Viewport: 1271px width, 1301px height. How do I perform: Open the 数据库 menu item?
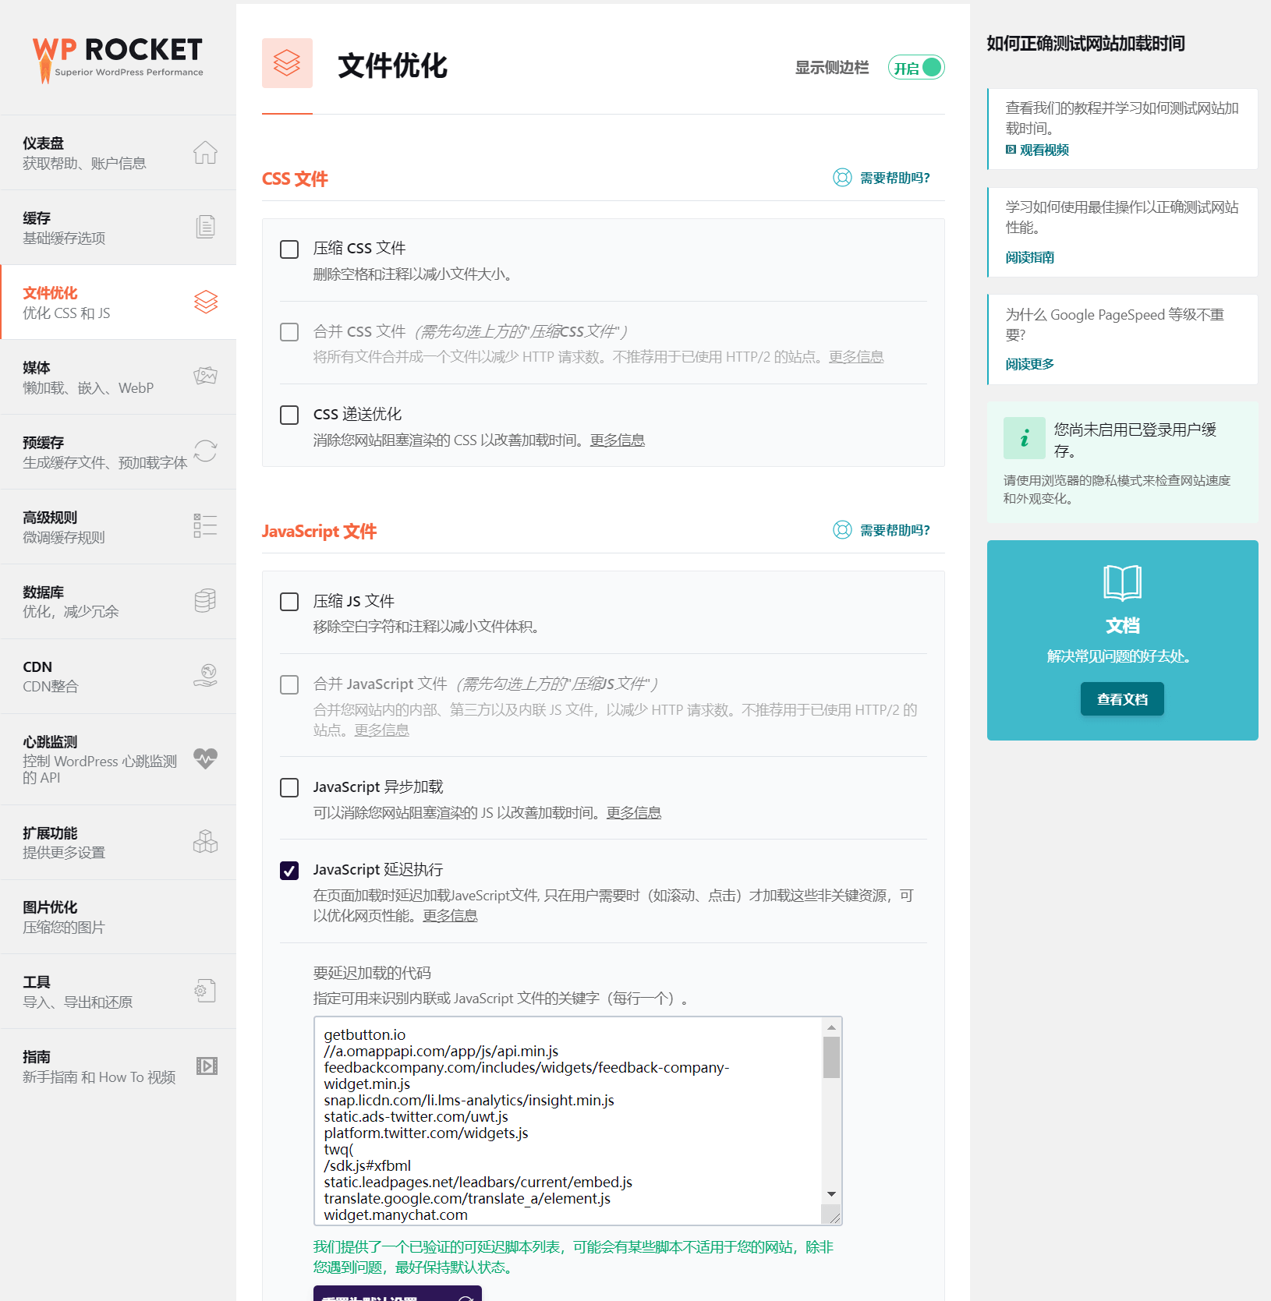pyautogui.click(x=118, y=602)
